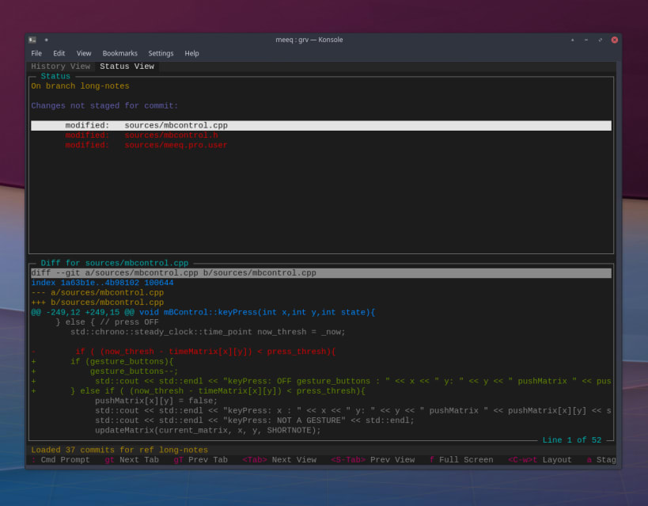Click the '<Tab> Next View' key hint
This screenshot has height=506, width=648.
279,460
